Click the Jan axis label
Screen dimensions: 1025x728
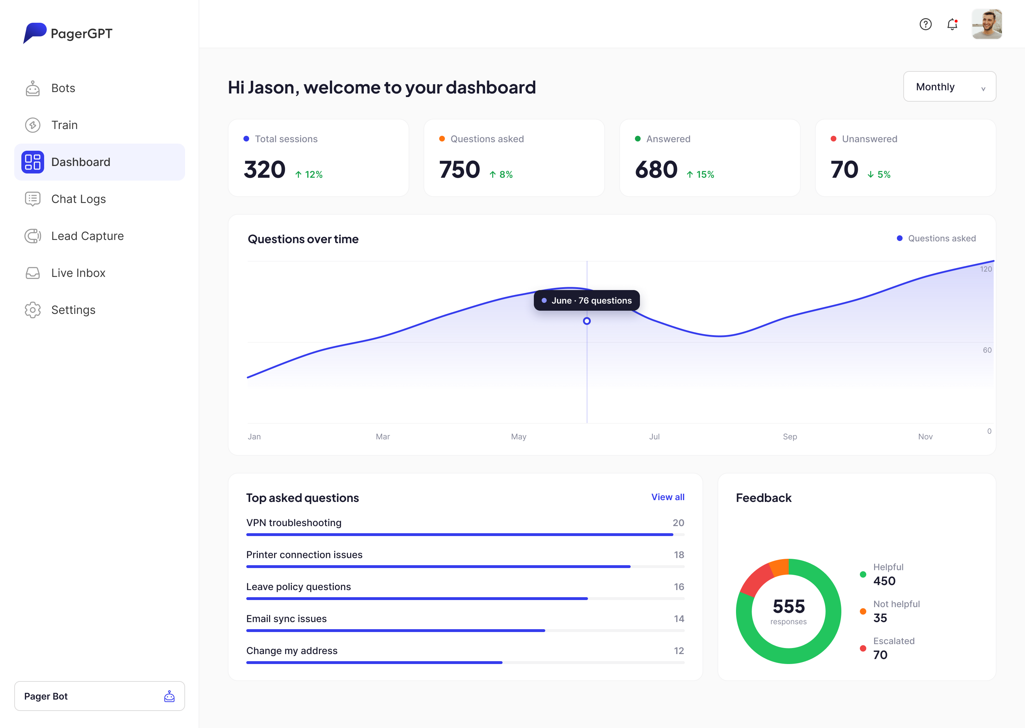[254, 437]
